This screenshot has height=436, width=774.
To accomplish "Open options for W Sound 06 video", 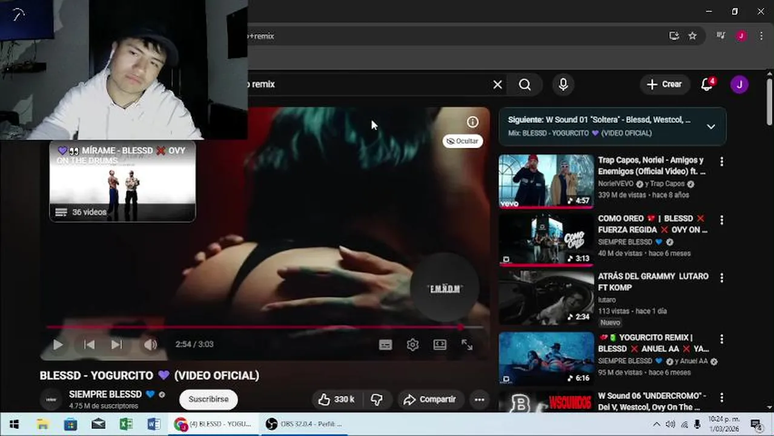I will click(721, 397).
